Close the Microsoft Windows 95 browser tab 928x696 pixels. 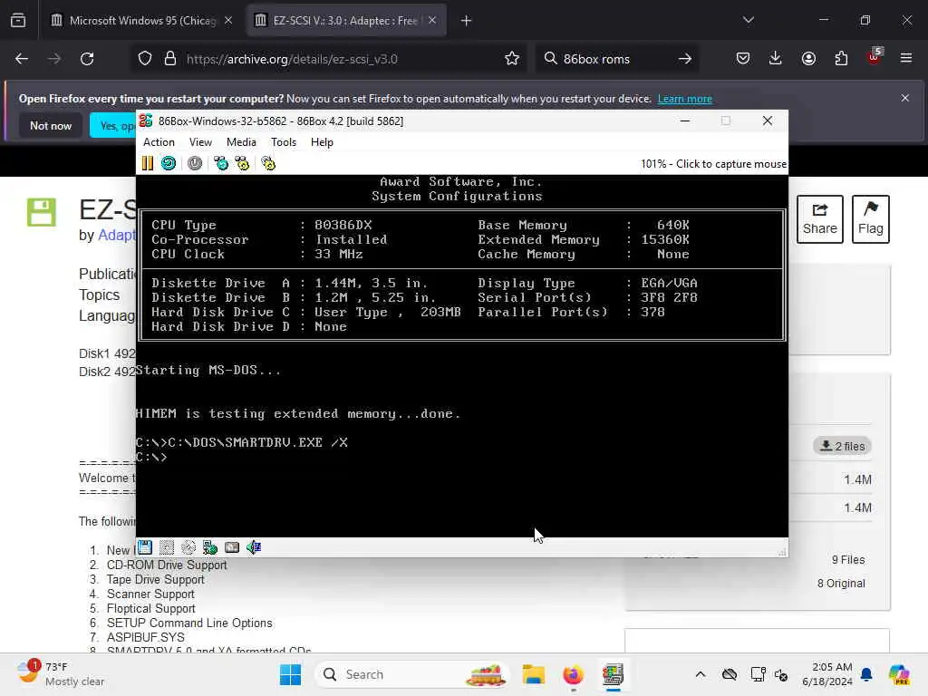coord(228,21)
